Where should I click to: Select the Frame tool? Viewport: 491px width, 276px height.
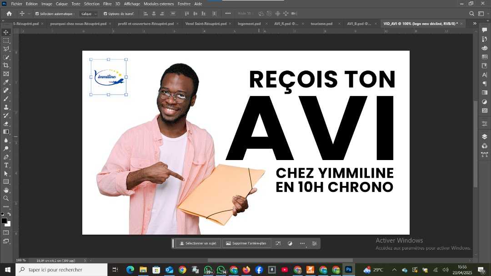point(6,74)
